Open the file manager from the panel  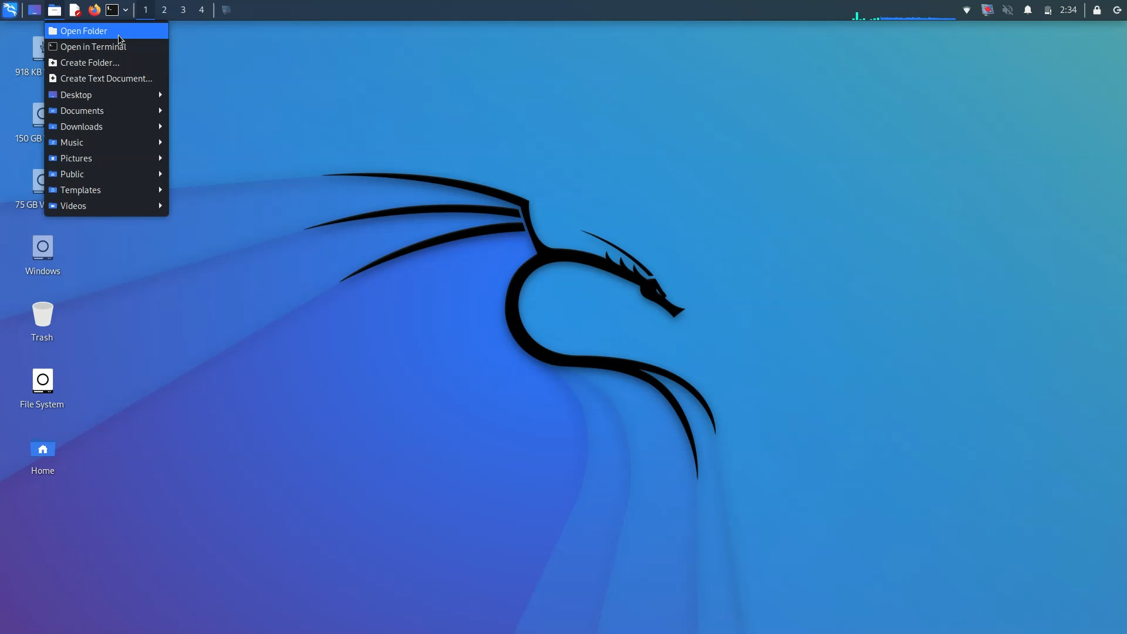click(55, 10)
